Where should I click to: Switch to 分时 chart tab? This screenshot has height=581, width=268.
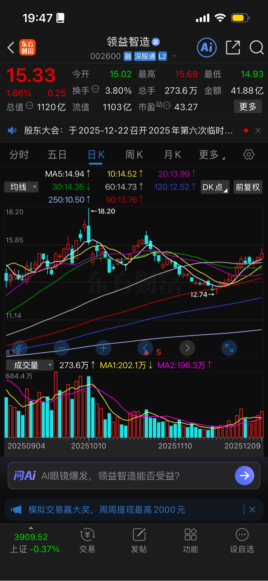point(19,154)
